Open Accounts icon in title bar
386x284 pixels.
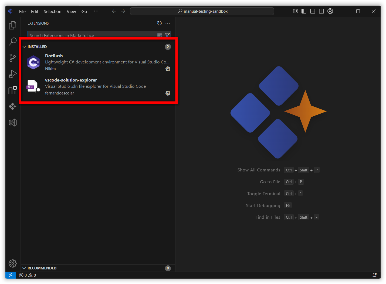330,11
